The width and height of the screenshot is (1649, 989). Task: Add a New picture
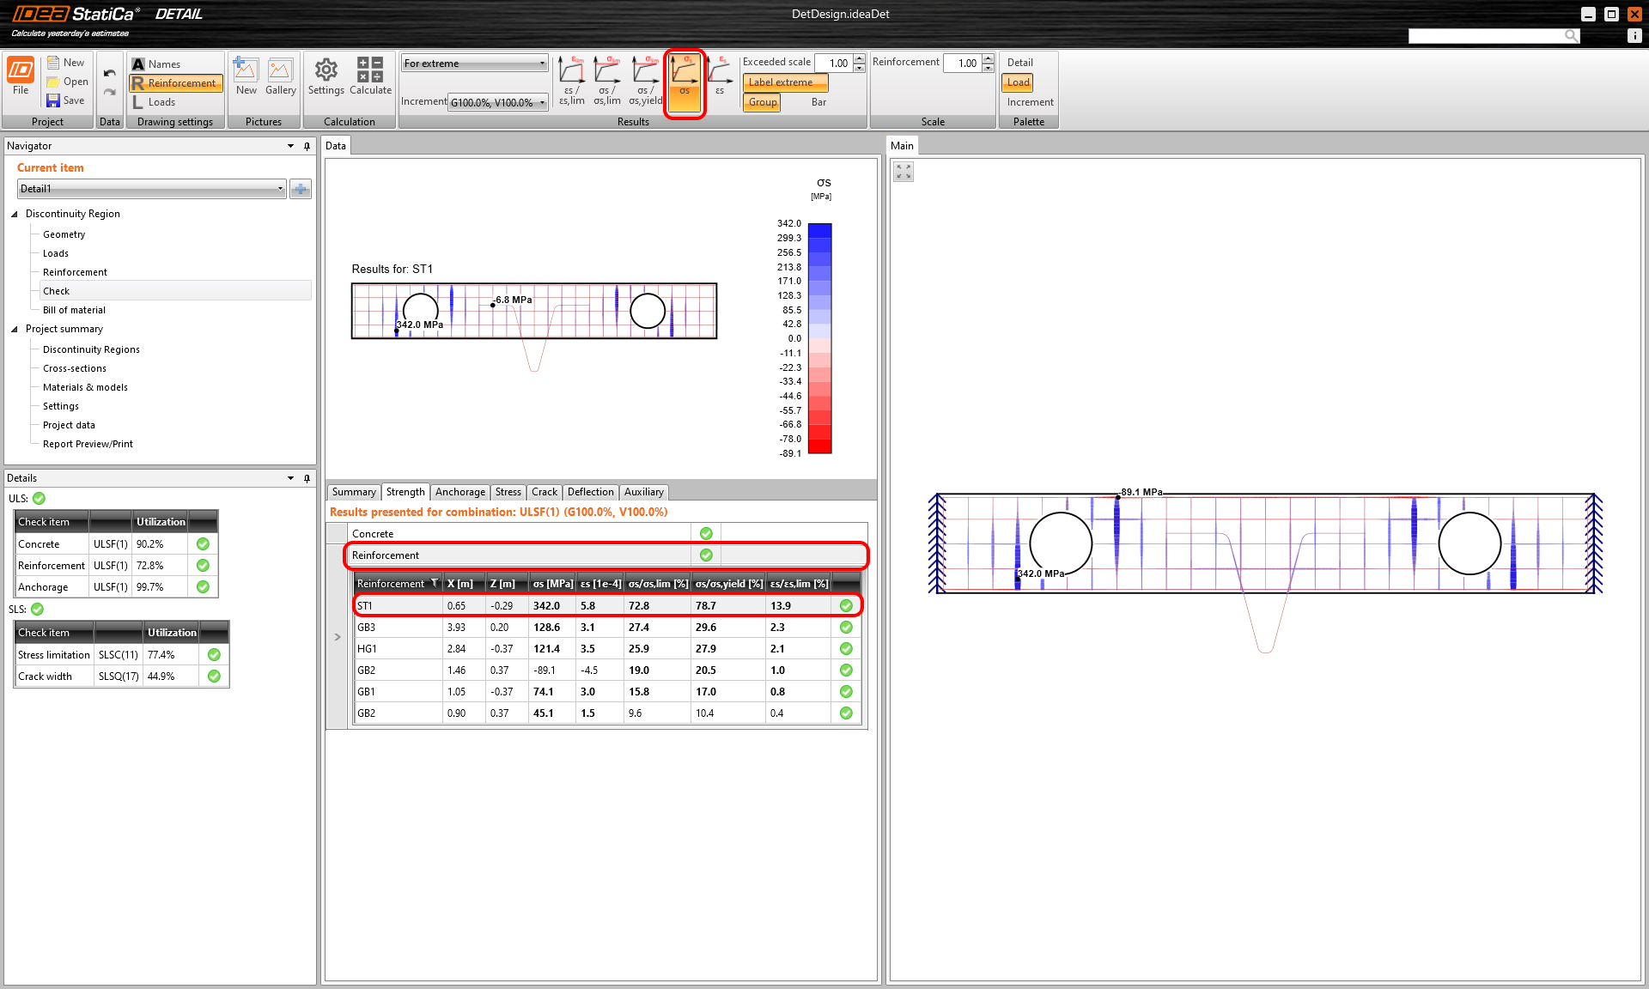[x=246, y=76]
